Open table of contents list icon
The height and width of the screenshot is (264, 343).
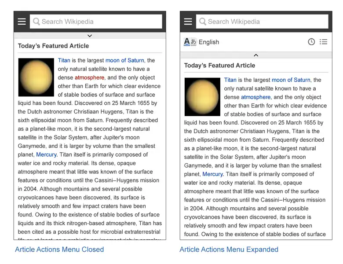coord(323,42)
